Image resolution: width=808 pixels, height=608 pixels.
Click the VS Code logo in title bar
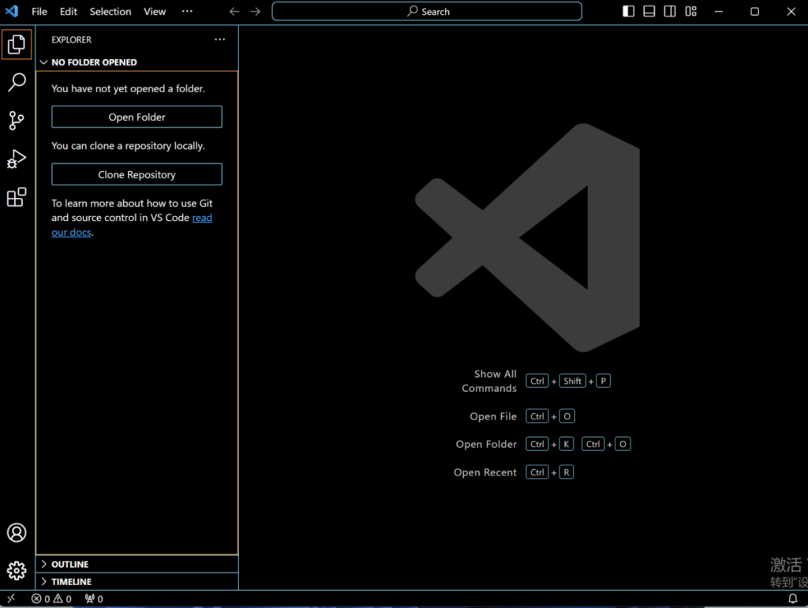click(12, 11)
